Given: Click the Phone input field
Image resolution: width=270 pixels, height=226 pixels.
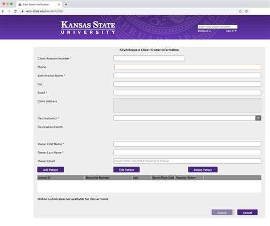Looking at the screenshot, I should pos(187,67).
